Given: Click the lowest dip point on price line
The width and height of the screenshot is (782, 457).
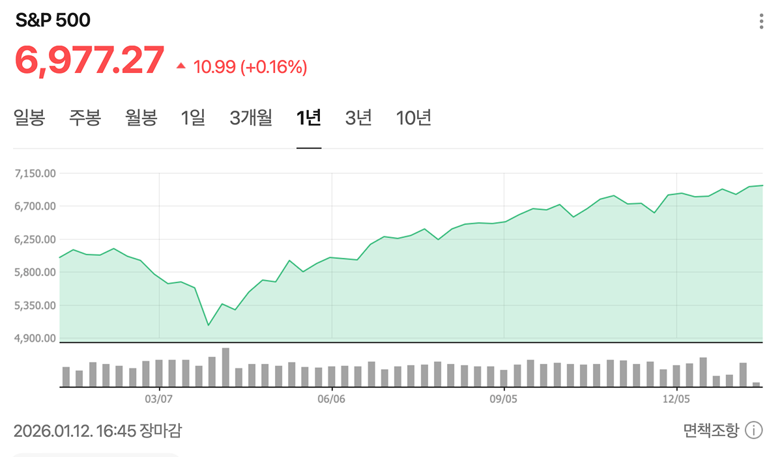Looking at the screenshot, I should [209, 325].
